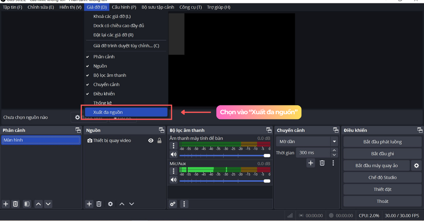
Task: Pop out the Chuyển cảnh dock
Action: click(x=336, y=130)
